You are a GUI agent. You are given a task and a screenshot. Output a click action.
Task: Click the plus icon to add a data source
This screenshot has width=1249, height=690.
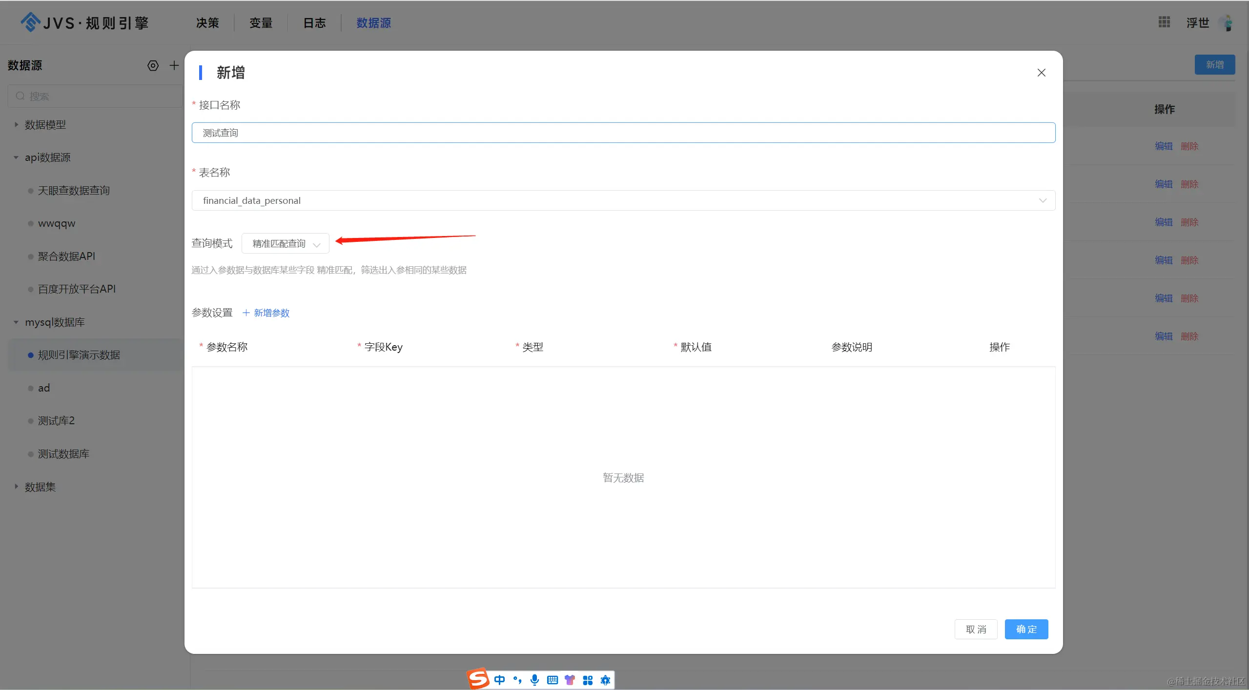point(174,65)
